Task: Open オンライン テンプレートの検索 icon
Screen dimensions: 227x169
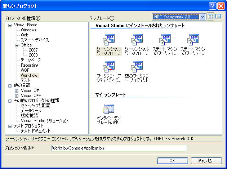Action: (x=109, y=108)
